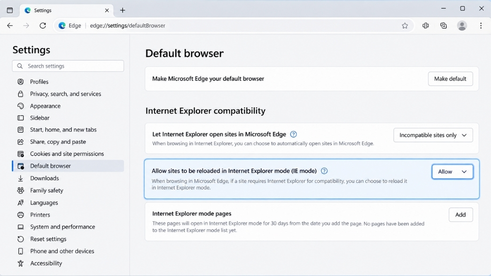
Task: Click the Phone device icon
Action: coord(21,251)
